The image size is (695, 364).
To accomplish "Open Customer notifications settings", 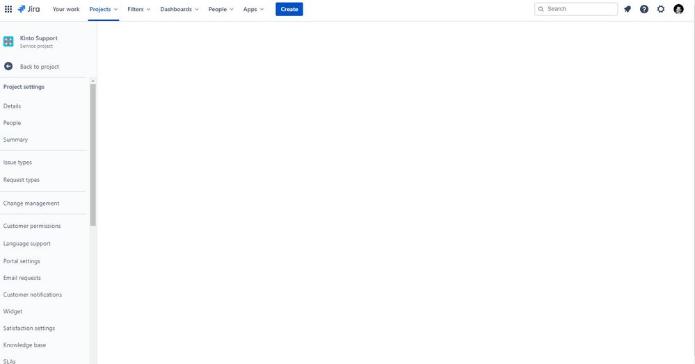I will 33,295.
